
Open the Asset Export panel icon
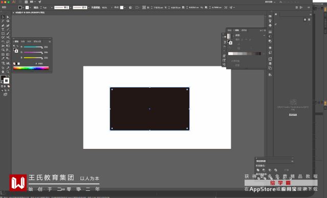pyautogui.click(x=270, y=59)
